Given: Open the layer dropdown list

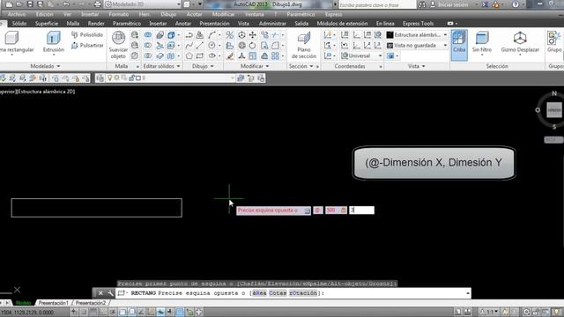Looking at the screenshot, I should (233, 78).
